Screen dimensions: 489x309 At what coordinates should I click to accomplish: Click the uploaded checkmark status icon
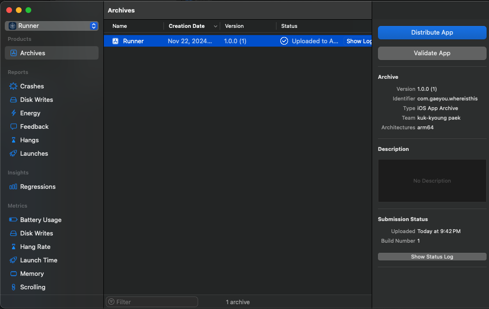284,41
